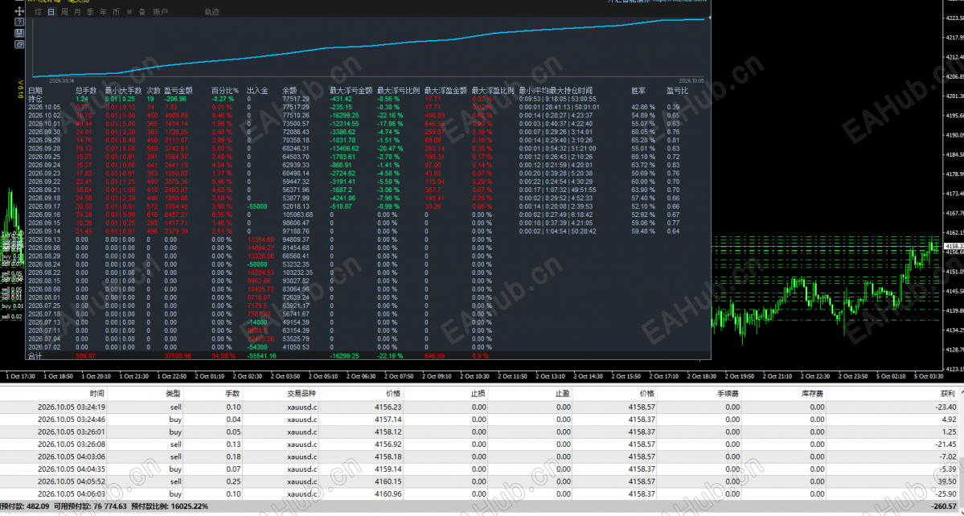Sort trades by the 类型 column header
The image size is (964, 516).
pyautogui.click(x=174, y=393)
